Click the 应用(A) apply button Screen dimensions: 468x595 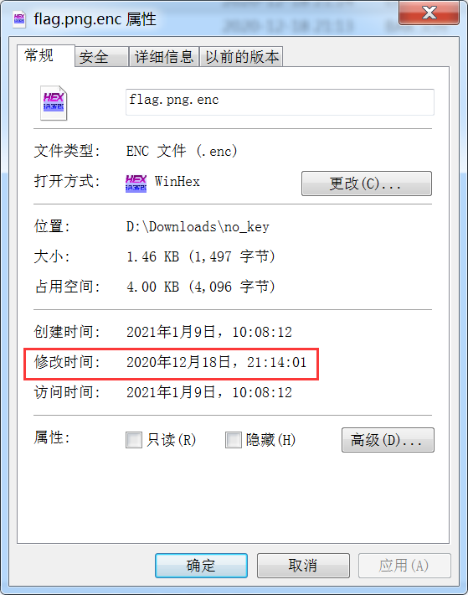coord(404,566)
